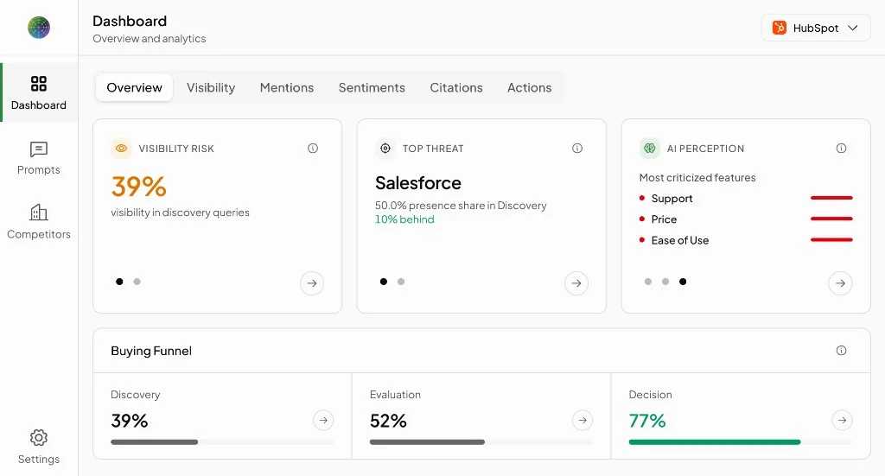Click the Support criticized feature
This screenshot has width=885, height=476.
pos(672,199)
